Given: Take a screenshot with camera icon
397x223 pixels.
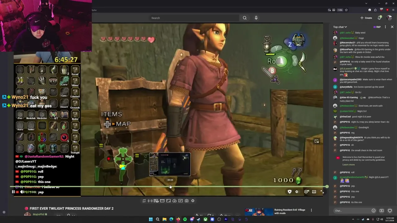Looking at the screenshot, I should tap(186, 201).
